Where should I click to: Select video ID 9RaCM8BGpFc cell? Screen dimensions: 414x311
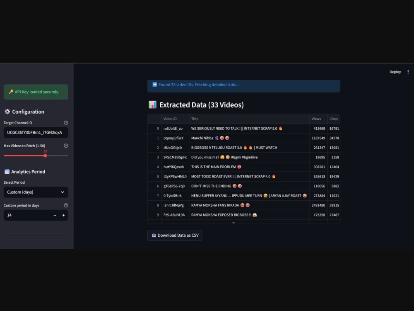tap(175, 157)
